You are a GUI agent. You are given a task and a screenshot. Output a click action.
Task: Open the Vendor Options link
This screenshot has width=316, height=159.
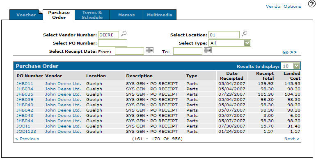click(283, 7)
